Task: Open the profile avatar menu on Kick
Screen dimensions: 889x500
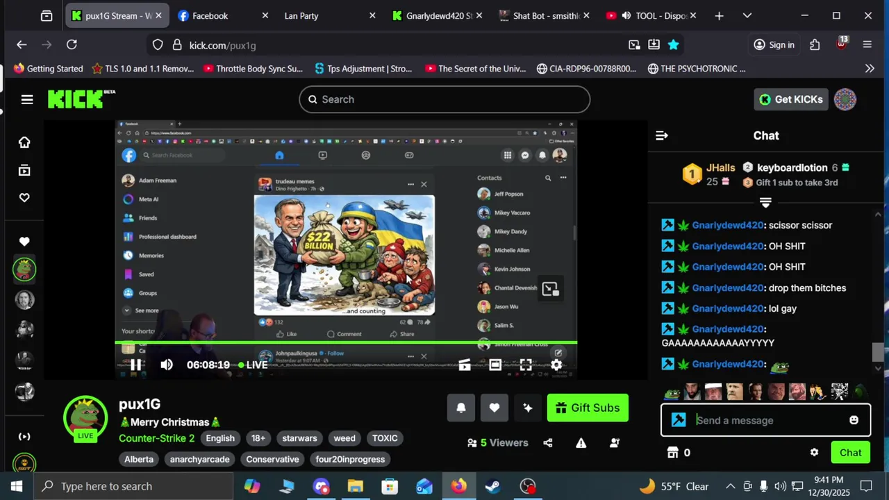Action: coord(845,99)
